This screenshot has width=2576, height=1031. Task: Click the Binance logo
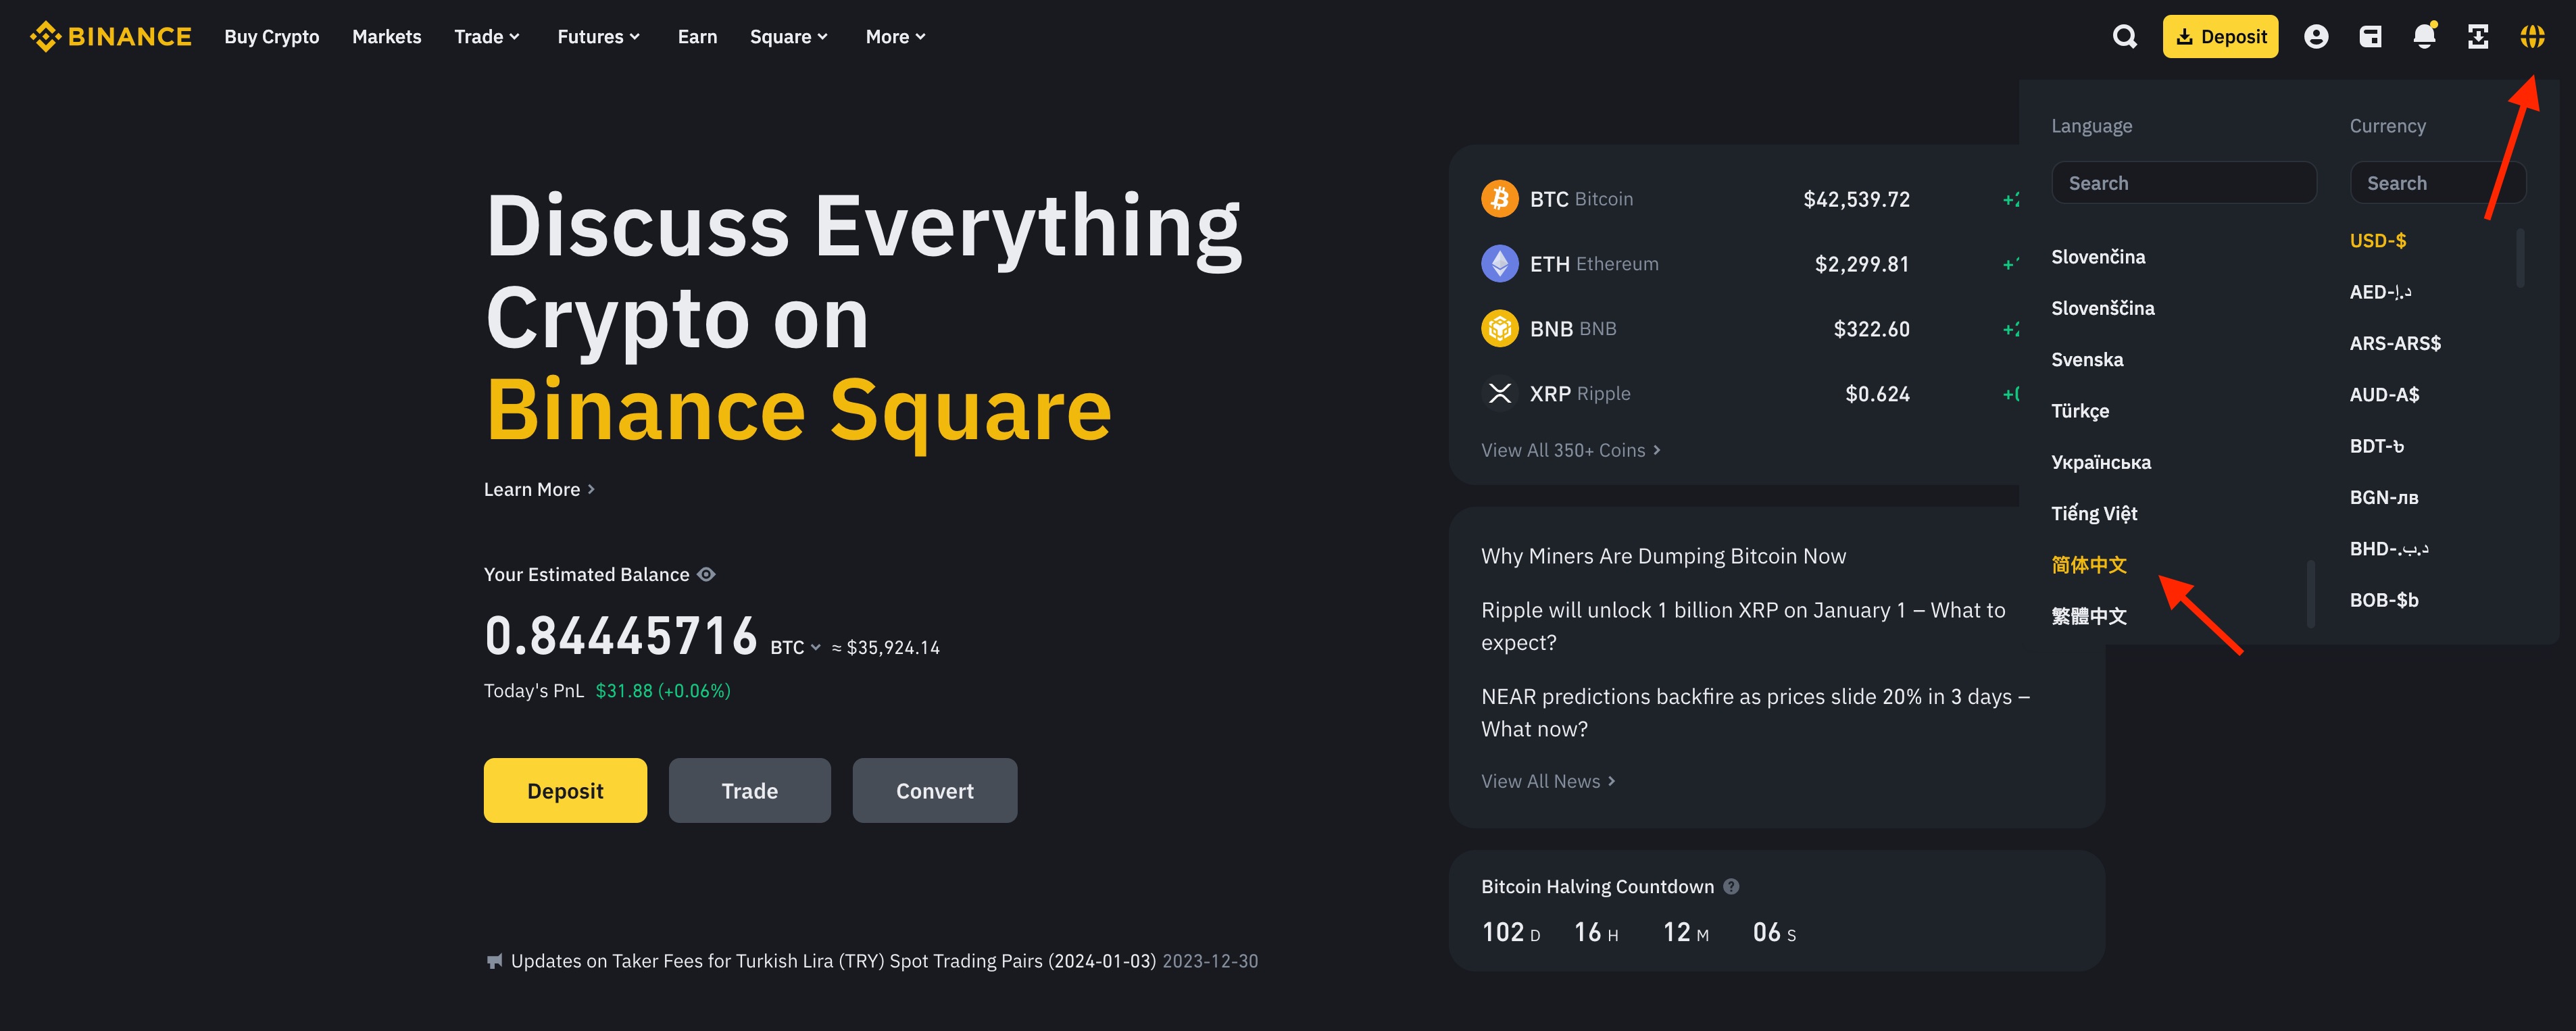(x=110, y=37)
